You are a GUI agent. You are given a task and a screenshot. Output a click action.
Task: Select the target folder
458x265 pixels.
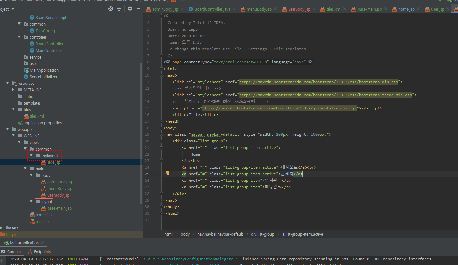point(11,234)
